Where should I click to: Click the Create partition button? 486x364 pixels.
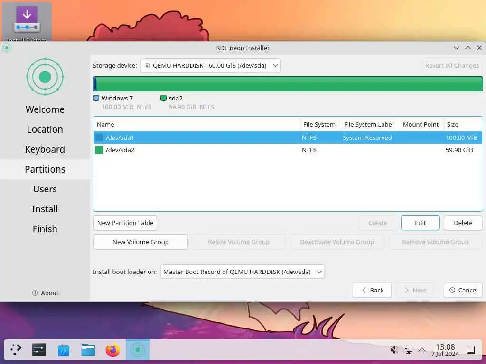377,223
